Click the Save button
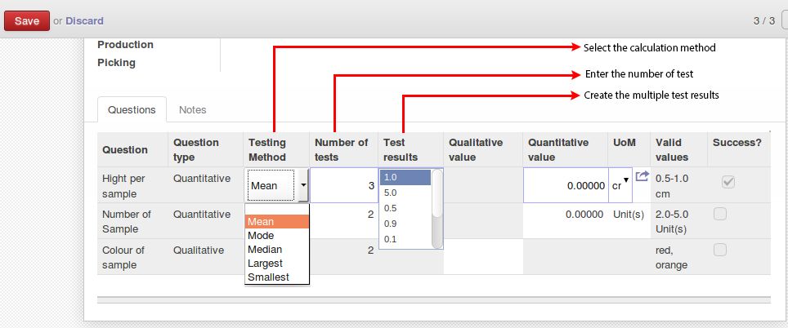The image size is (788, 328). click(x=27, y=21)
